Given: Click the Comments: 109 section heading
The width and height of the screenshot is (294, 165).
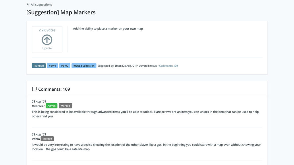Looking at the screenshot, I should pyautogui.click(x=54, y=89).
